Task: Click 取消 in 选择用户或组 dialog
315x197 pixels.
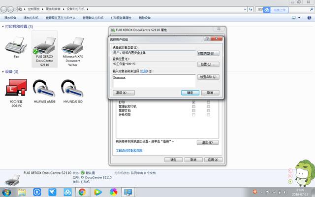Action: (210, 93)
